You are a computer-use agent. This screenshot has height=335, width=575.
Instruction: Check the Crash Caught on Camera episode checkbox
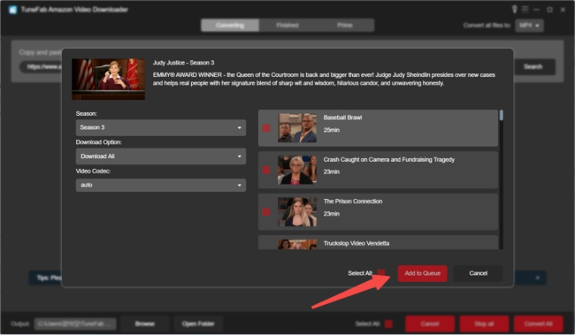(x=266, y=170)
